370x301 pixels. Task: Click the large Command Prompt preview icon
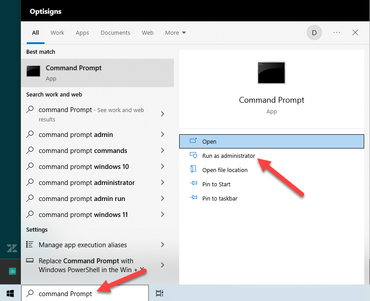[x=271, y=72]
